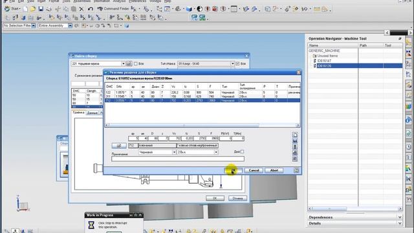
Task: Click the blue cube icon on selection bar
Action: [127, 26]
